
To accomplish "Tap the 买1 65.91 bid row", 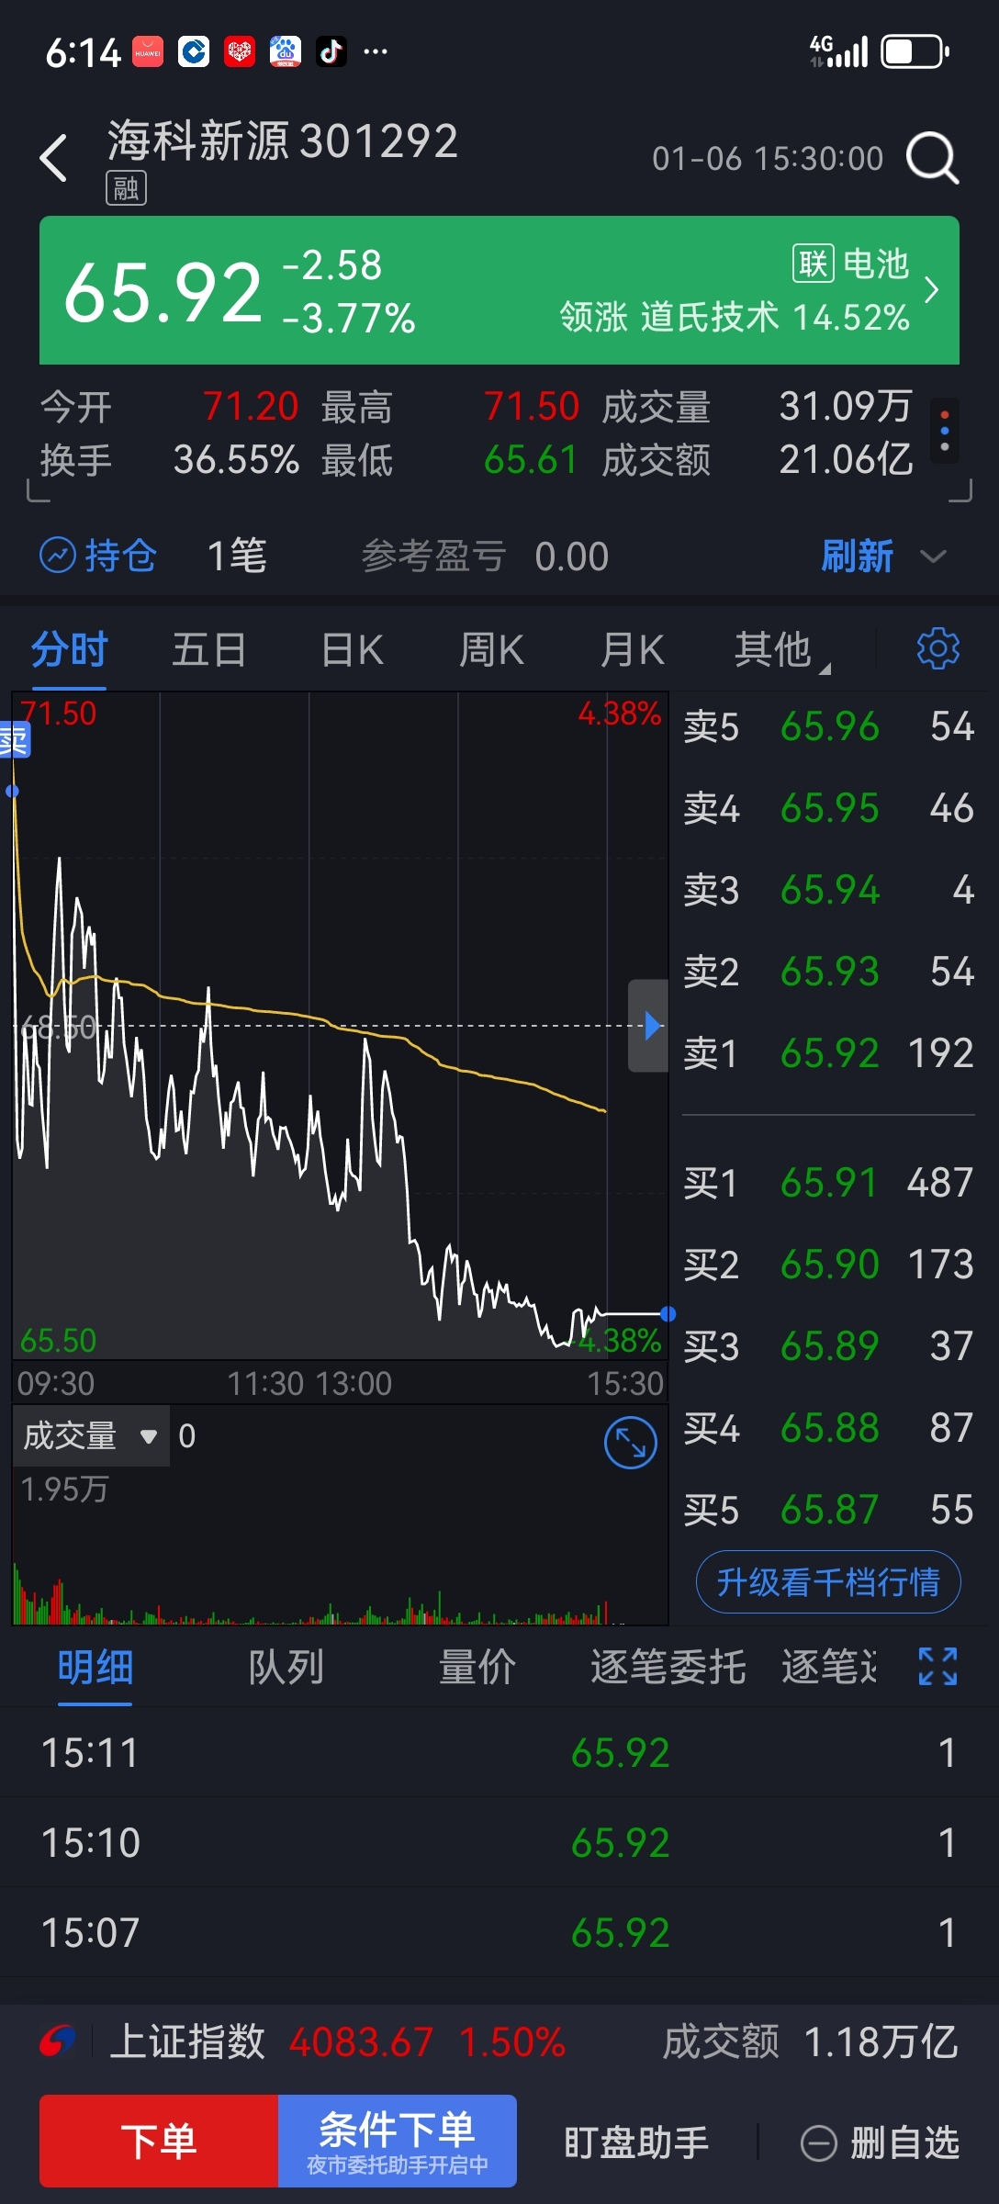I will [828, 1182].
